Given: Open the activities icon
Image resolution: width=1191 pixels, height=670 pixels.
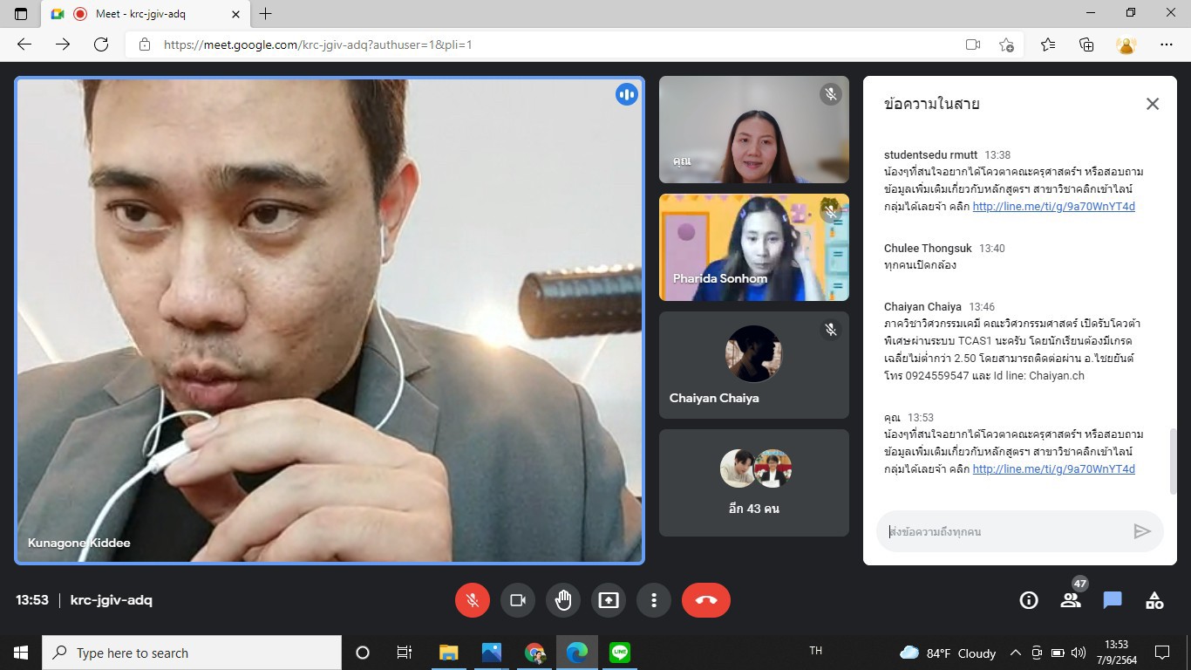Looking at the screenshot, I should point(1154,600).
